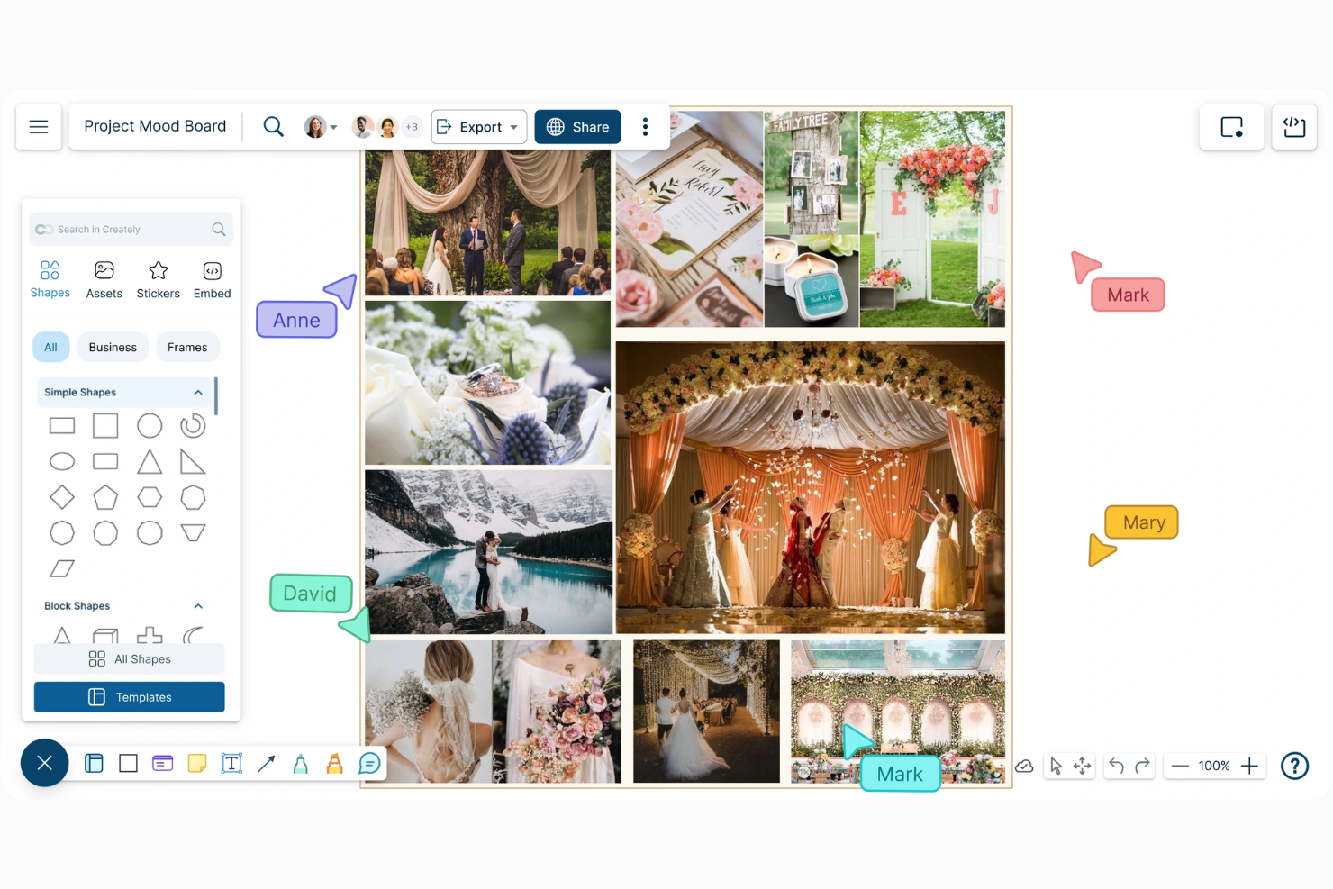The width and height of the screenshot is (1333, 889).
Task: Select the card tool in the bottom toolbar
Action: (162, 764)
